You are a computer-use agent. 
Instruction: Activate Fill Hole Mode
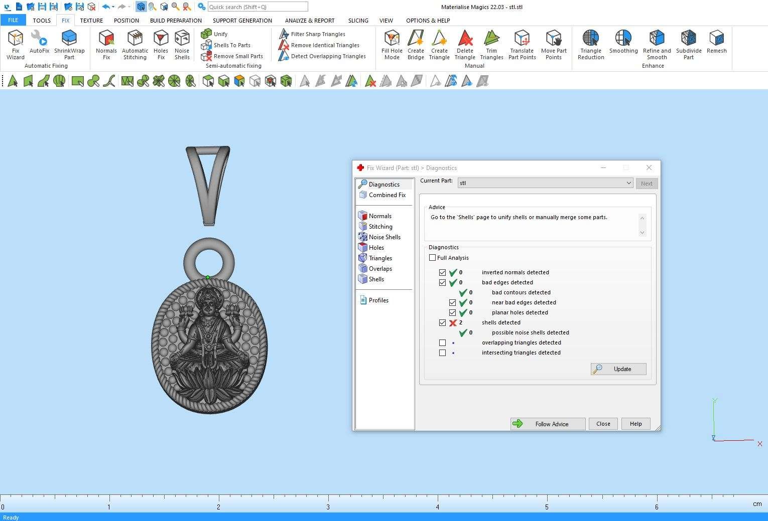pos(392,44)
